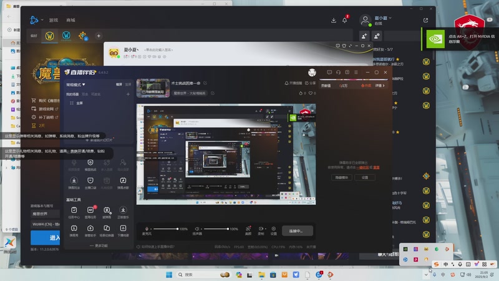This screenshot has width=499, height=281.
Task: Select the blue WoW Classic game tab
Action: [x=66, y=36]
